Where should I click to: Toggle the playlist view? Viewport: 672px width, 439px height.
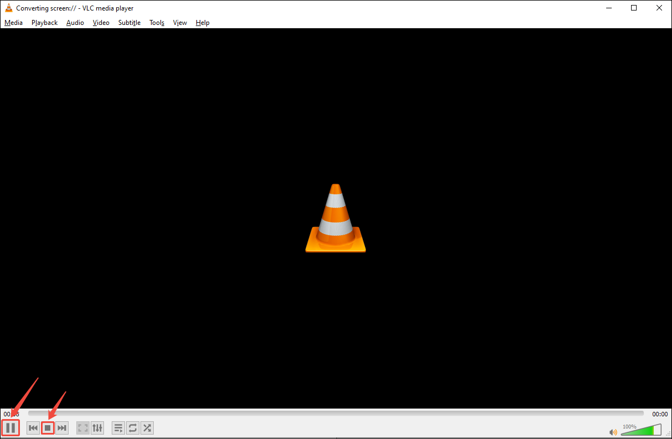coord(118,427)
